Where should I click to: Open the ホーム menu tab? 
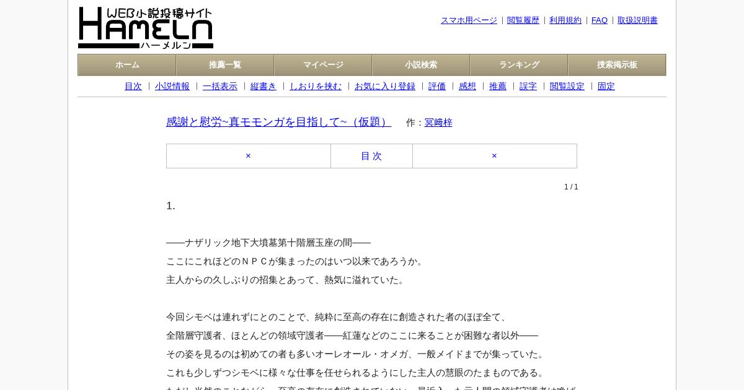pyautogui.click(x=127, y=65)
